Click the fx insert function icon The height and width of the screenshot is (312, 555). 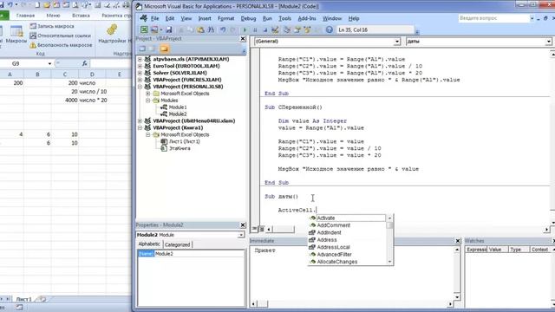[84, 63]
